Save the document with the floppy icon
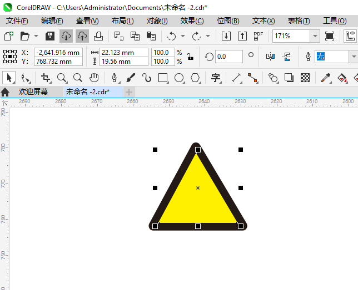This screenshot has width=358, height=290. click(50, 36)
